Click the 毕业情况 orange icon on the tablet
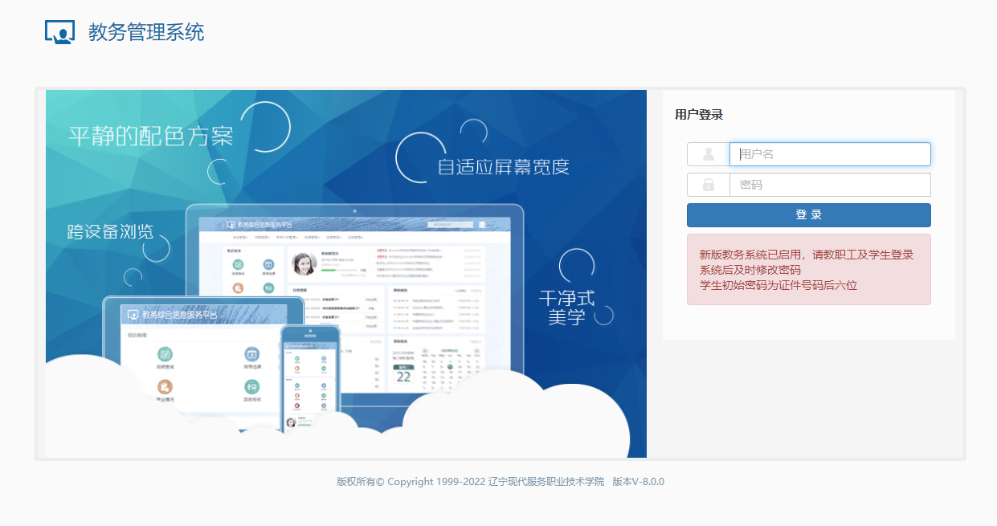Image resolution: width=997 pixels, height=526 pixels. click(165, 388)
